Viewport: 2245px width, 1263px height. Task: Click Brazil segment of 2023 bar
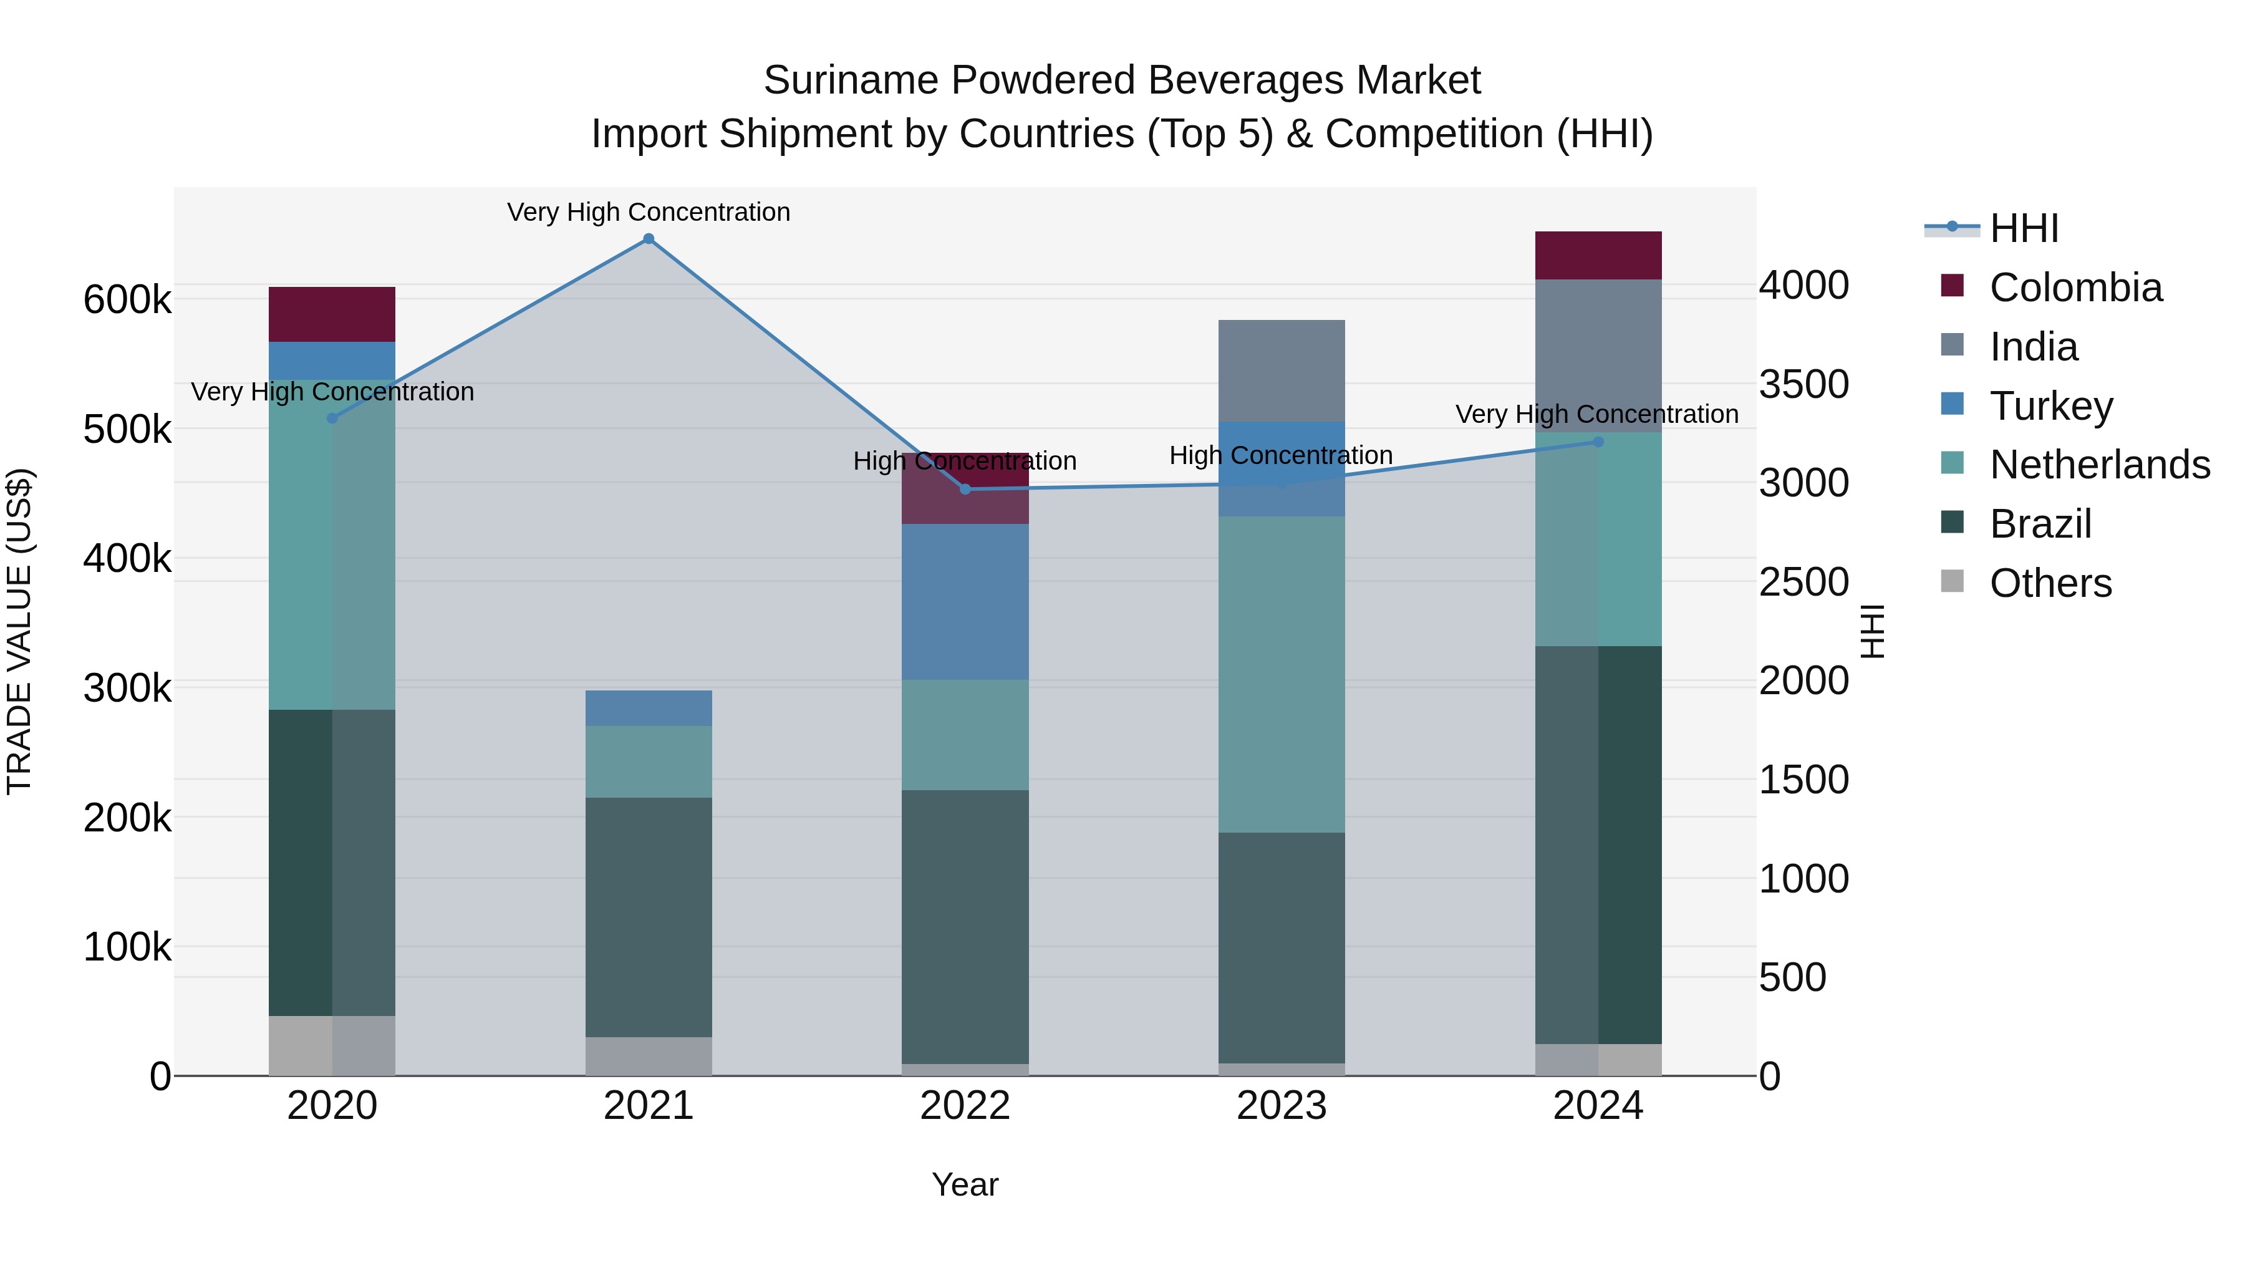[1281, 948]
